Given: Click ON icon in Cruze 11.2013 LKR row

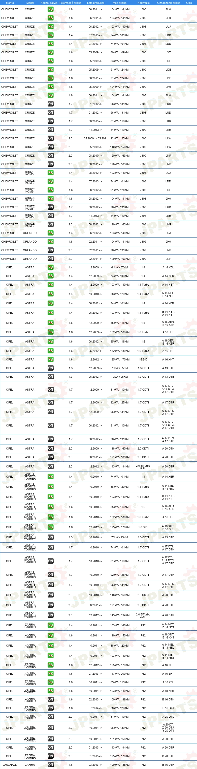Looking at the screenshot, I should pyautogui.click(x=51, y=130).
